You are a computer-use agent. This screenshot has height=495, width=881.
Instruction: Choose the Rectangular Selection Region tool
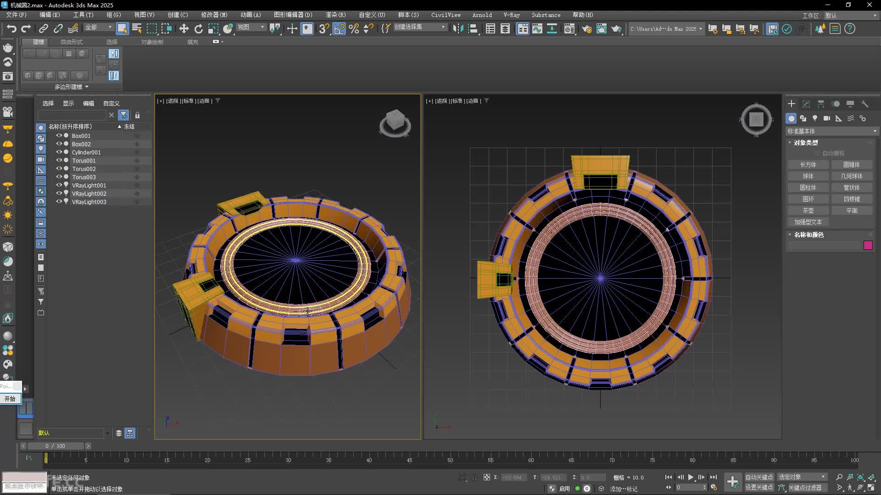click(x=151, y=28)
